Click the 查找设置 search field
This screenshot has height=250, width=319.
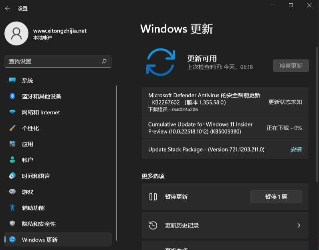58,61
